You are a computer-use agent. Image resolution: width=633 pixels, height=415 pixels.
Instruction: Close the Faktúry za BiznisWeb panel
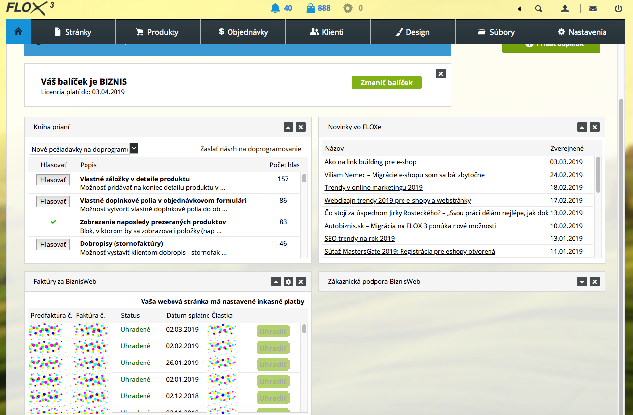point(301,282)
